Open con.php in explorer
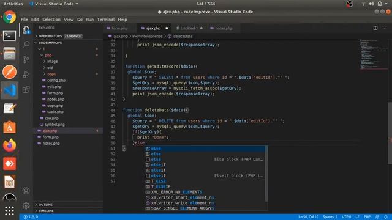Viewport: 392px width, 220px height. tap(51, 118)
